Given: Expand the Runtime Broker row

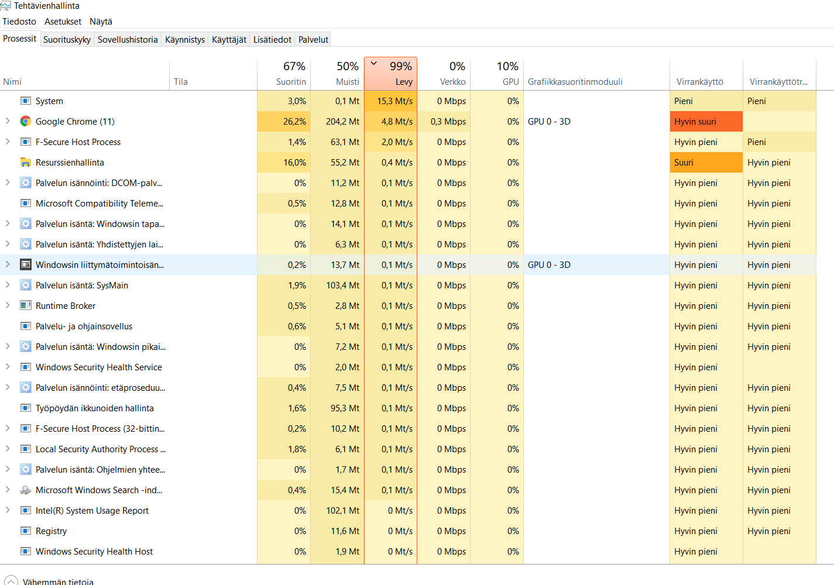Looking at the screenshot, I should 8,305.
